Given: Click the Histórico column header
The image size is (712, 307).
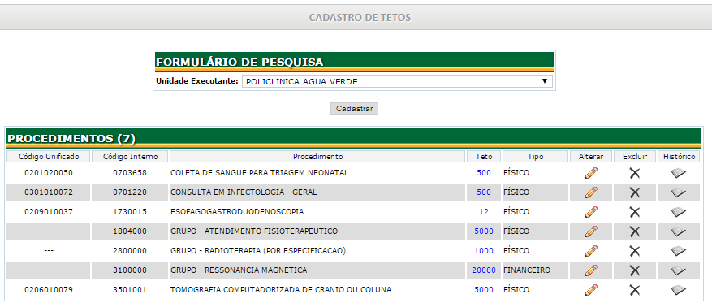Looking at the screenshot, I should click(679, 157).
